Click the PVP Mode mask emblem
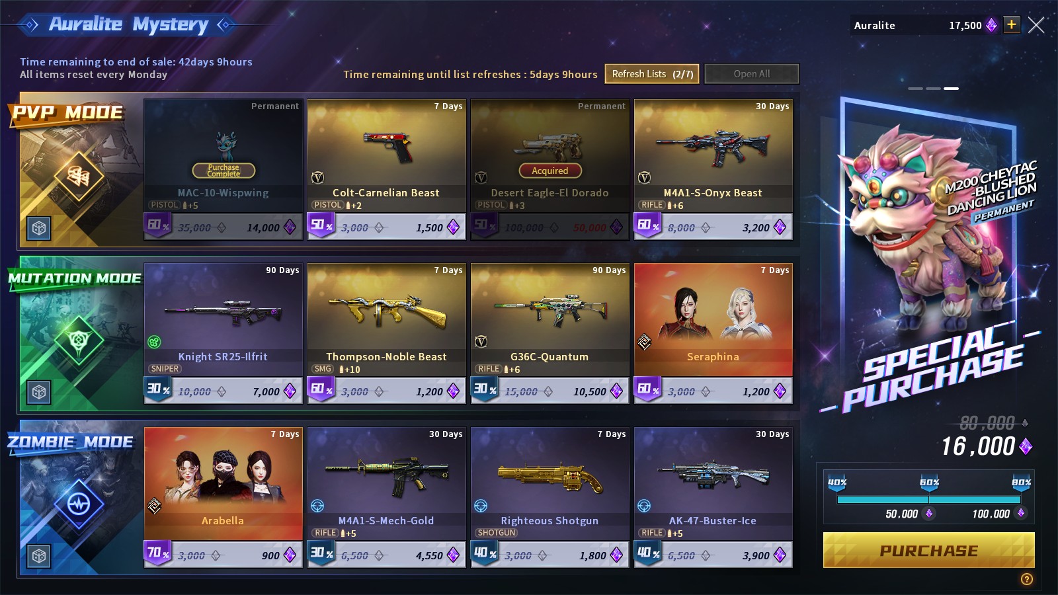The image size is (1058, 595). [x=79, y=176]
